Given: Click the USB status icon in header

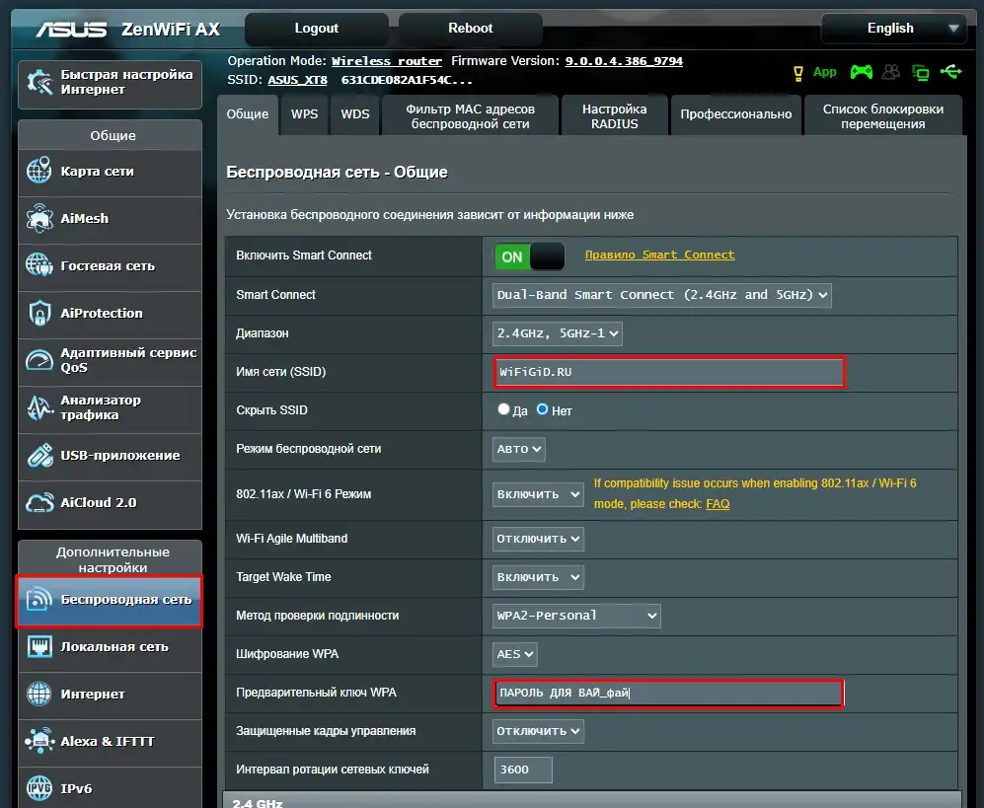Looking at the screenshot, I should tap(950, 72).
